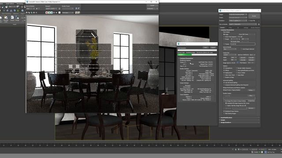Toggle alpha channel display in frame window
Screen dimensions: 282x158
[x=54, y=13]
